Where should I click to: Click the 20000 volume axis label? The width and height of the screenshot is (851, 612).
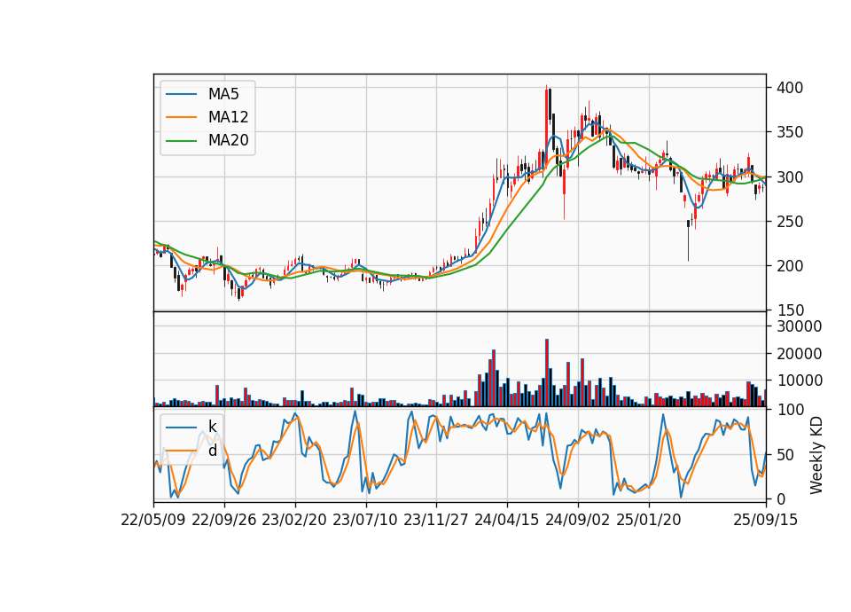(800, 354)
